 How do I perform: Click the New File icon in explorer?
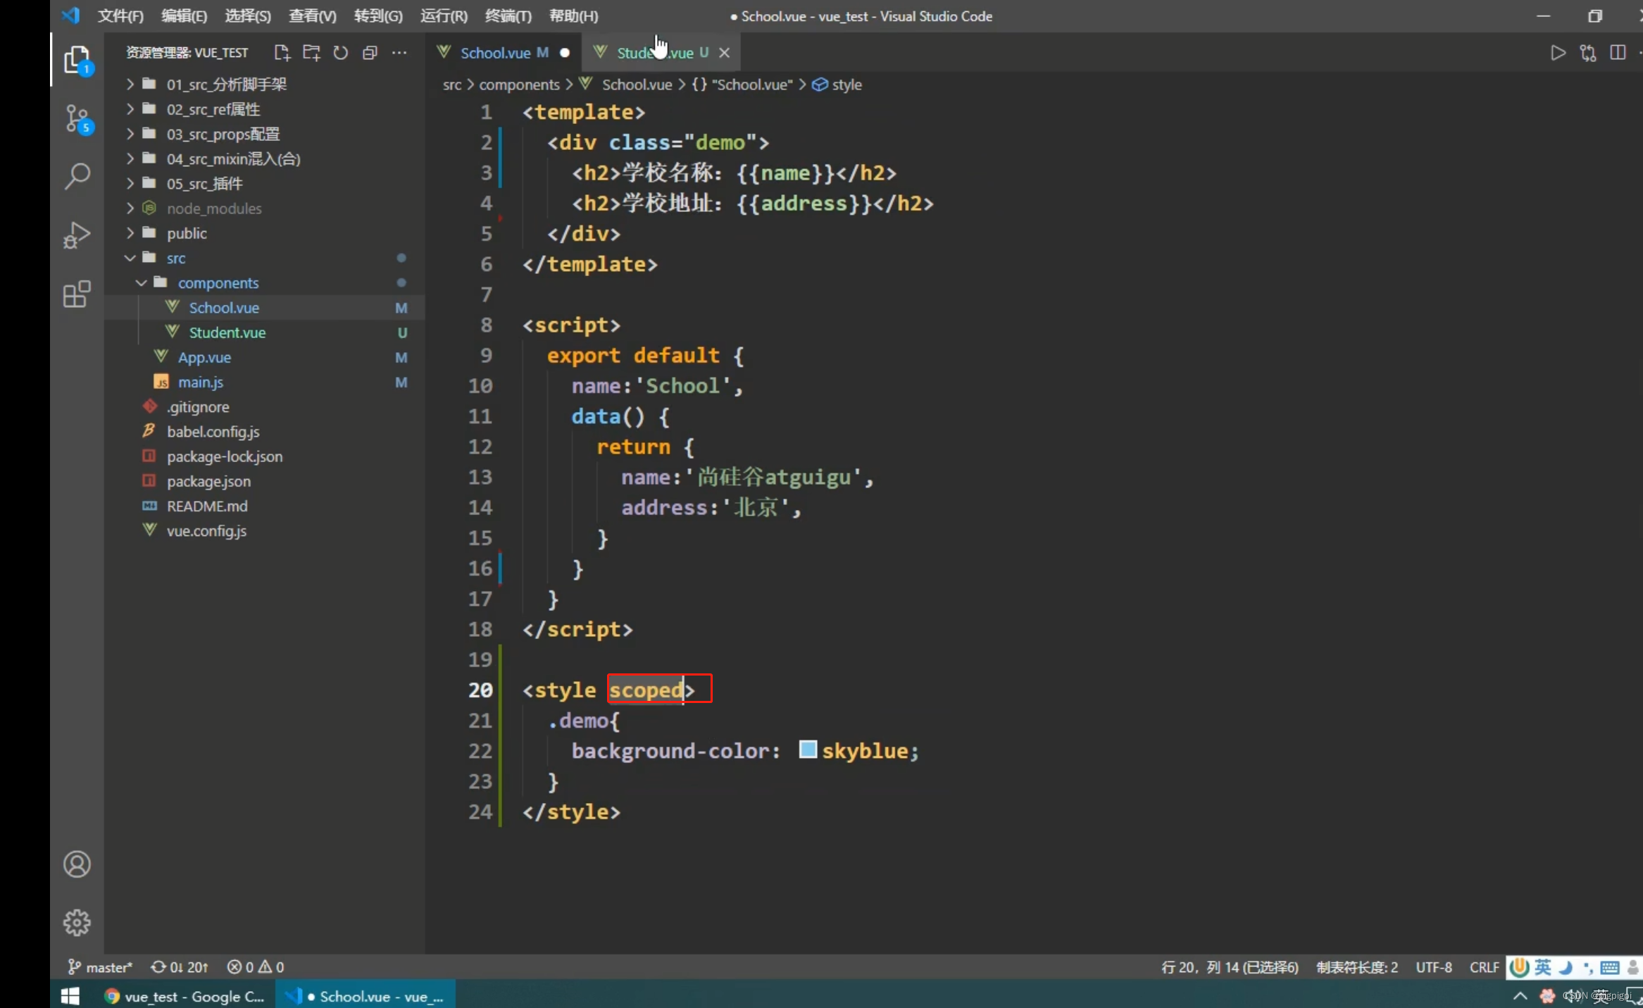282,53
